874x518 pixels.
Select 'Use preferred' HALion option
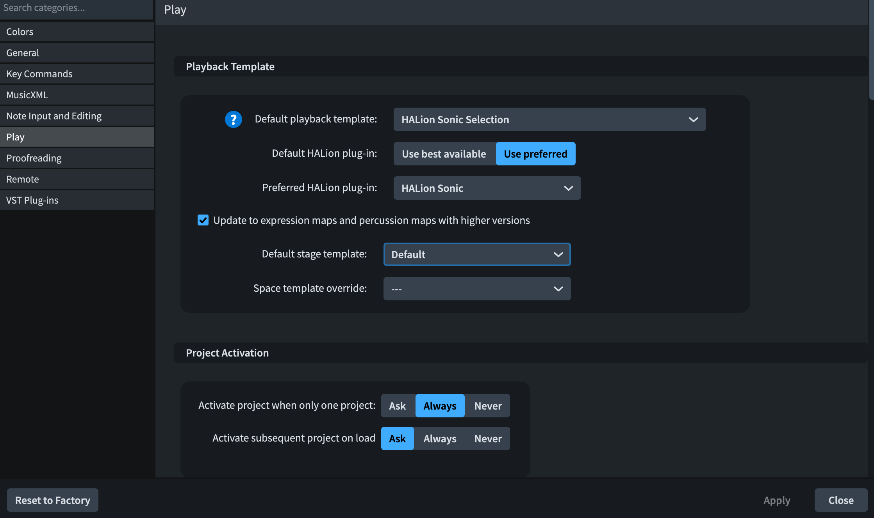535,154
